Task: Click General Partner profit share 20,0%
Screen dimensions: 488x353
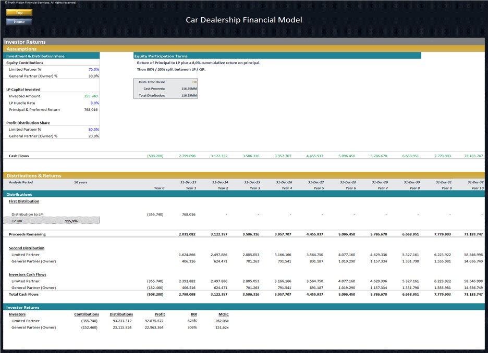Action: tap(93, 136)
